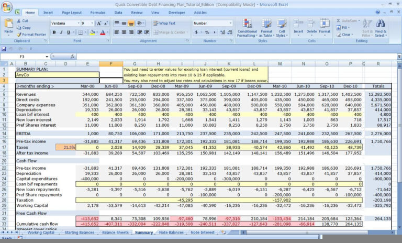Click the Paste clipboard icon
402x243 pixels.
(x=8, y=24)
